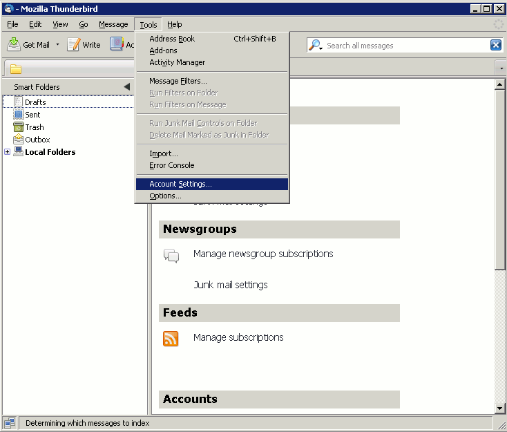Open the Go menu

[x=83, y=24]
